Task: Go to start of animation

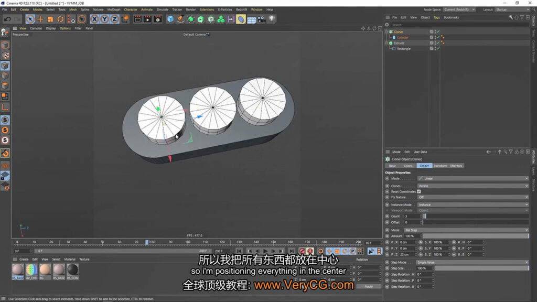Action: [x=239, y=251]
